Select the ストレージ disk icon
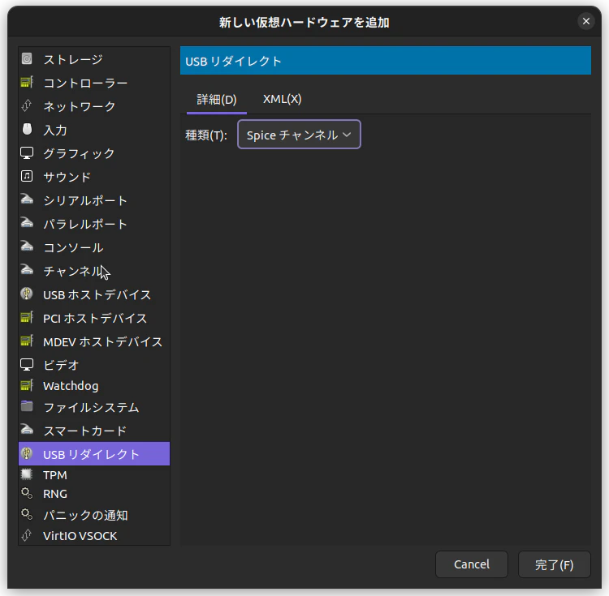The width and height of the screenshot is (609, 596). coord(27,59)
